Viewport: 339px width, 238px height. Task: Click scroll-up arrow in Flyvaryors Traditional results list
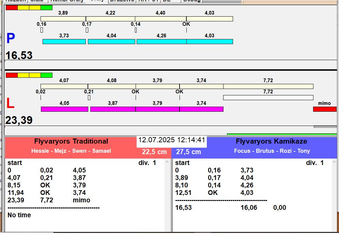coord(167,162)
